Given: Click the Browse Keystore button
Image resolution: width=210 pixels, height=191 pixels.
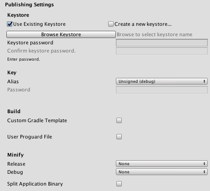Looking at the screenshot, I should 61,34.
